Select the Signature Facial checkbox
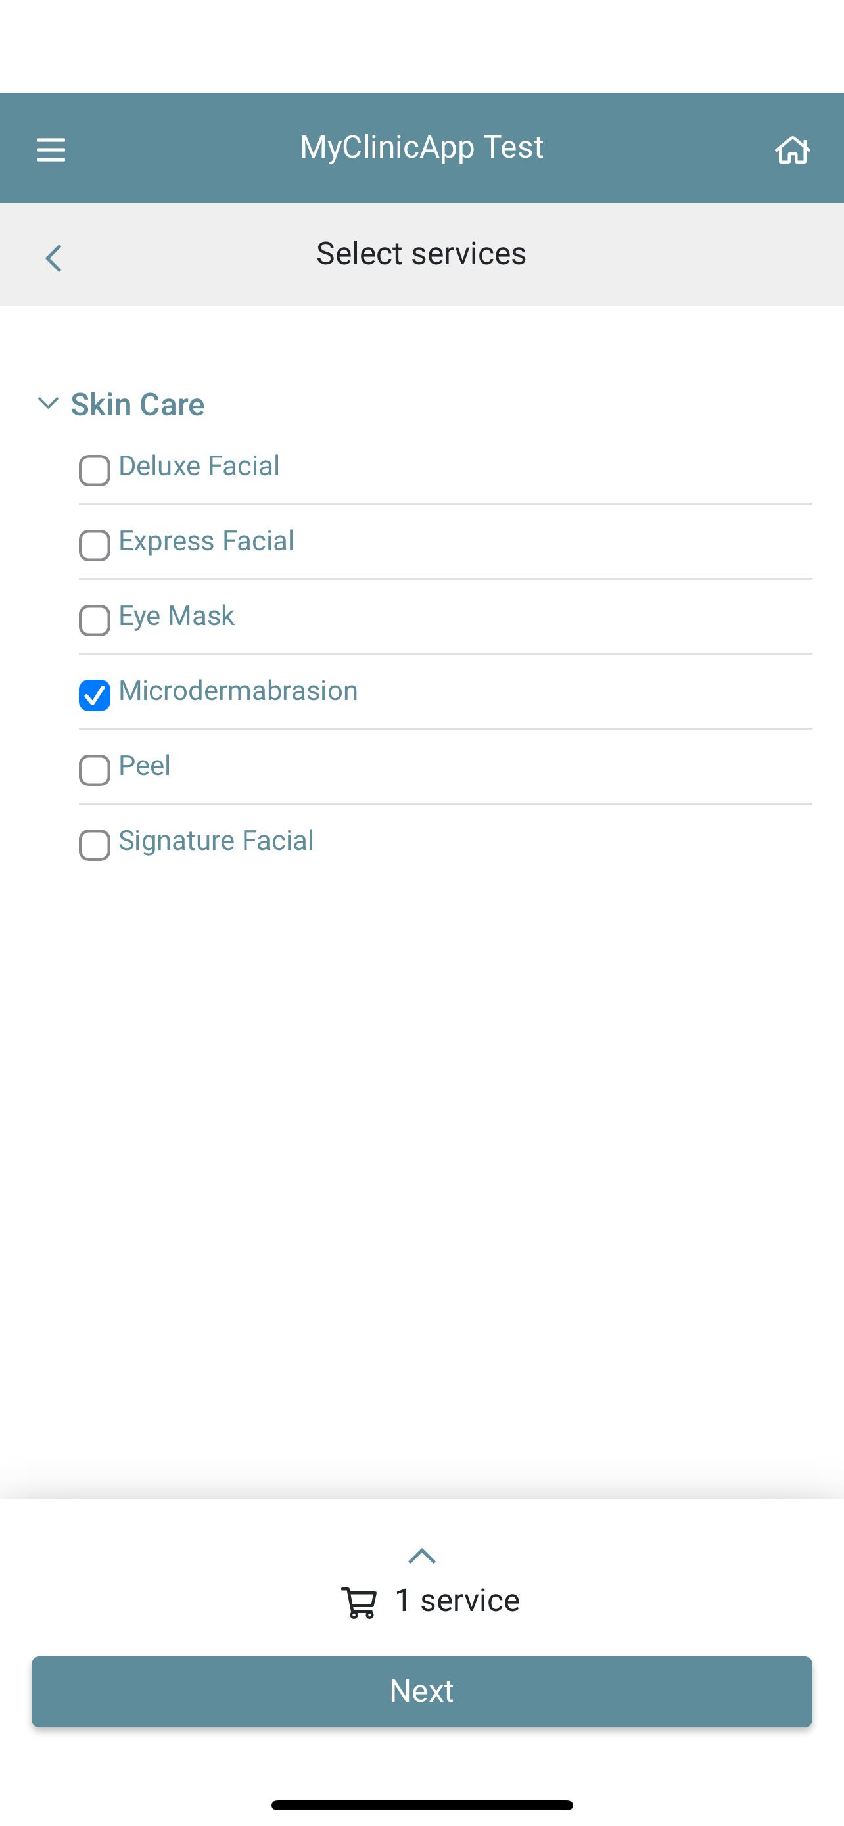This screenshot has height=1826, width=844. (x=94, y=845)
